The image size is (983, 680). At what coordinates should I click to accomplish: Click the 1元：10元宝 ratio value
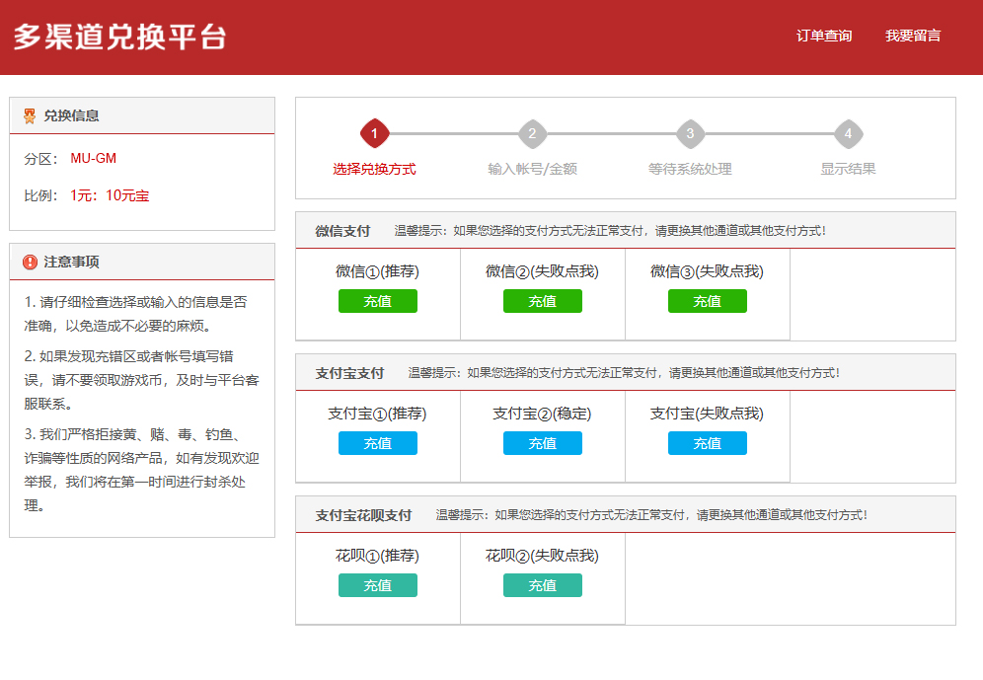pos(110,195)
